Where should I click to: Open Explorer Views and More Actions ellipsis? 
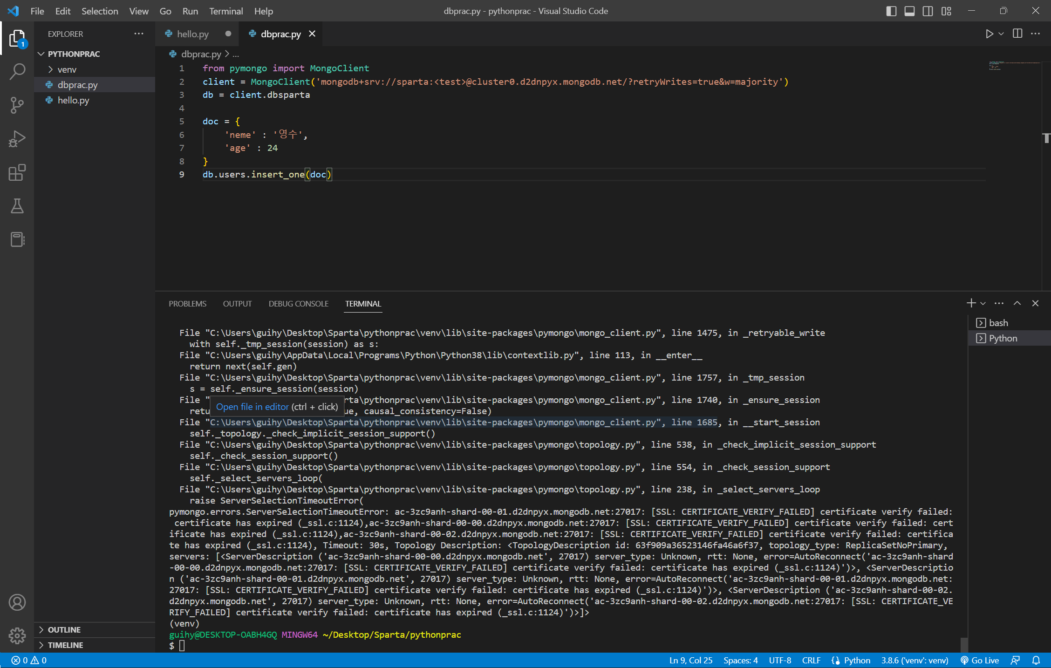(x=139, y=34)
